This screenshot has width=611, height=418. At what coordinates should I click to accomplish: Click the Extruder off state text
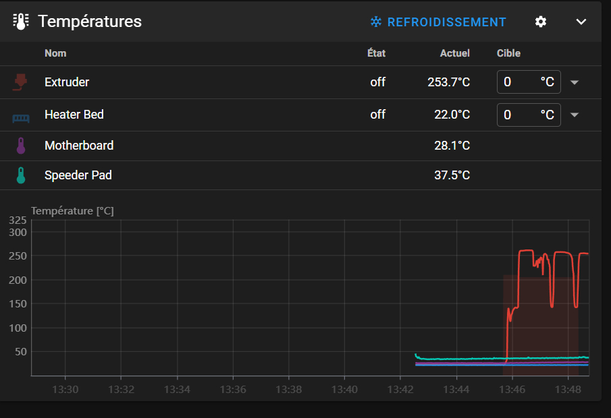(377, 82)
